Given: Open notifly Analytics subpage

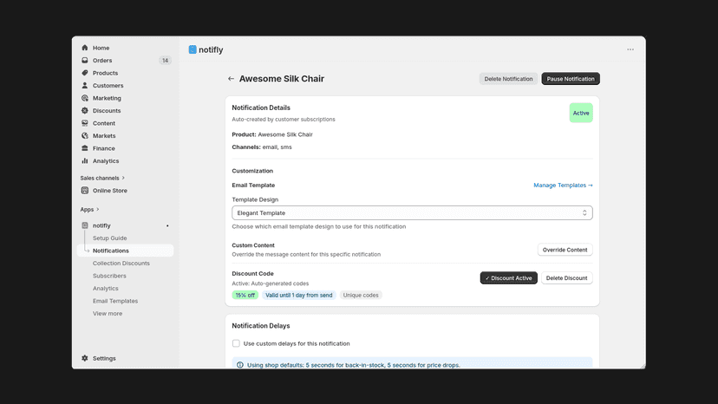Looking at the screenshot, I should click(106, 289).
